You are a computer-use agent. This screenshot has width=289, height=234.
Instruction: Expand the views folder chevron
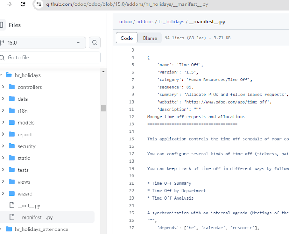pos(3,181)
